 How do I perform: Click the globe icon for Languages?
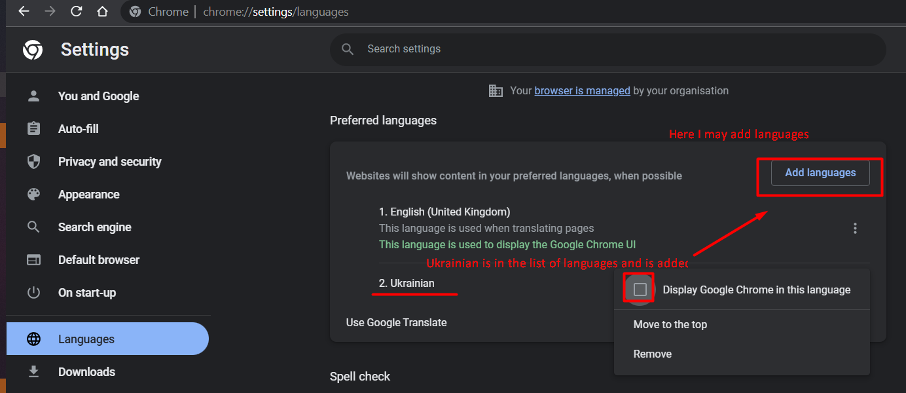tap(33, 339)
